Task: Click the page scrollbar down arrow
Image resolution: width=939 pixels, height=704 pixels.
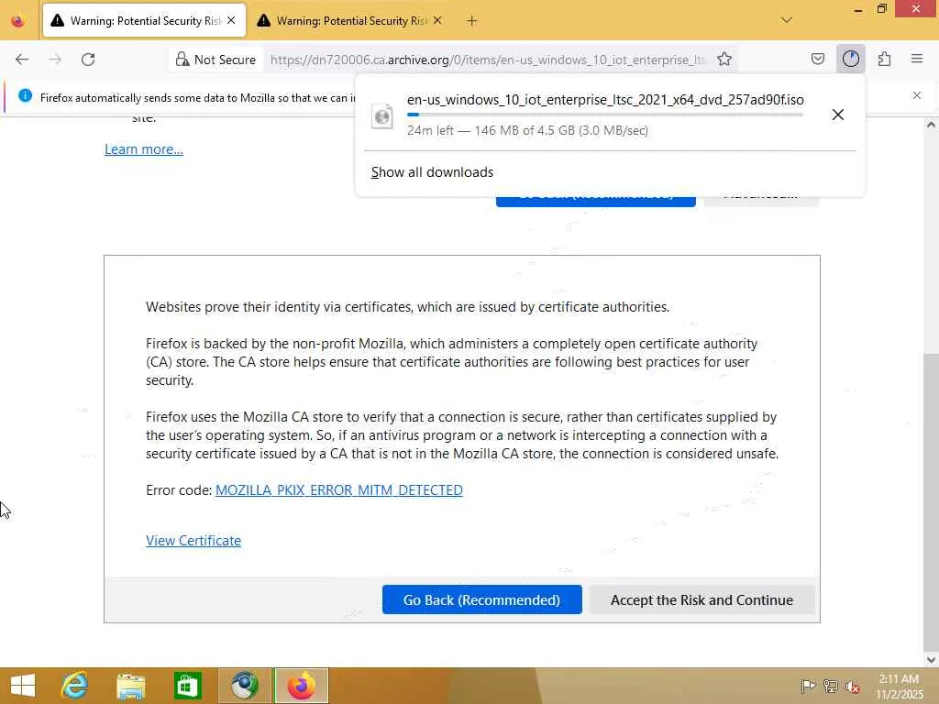Action: [931, 660]
